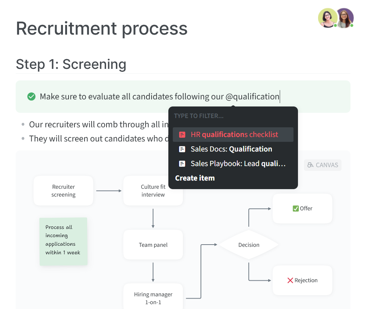Select the Team panel node
The height and width of the screenshot is (309, 365).
(x=153, y=245)
